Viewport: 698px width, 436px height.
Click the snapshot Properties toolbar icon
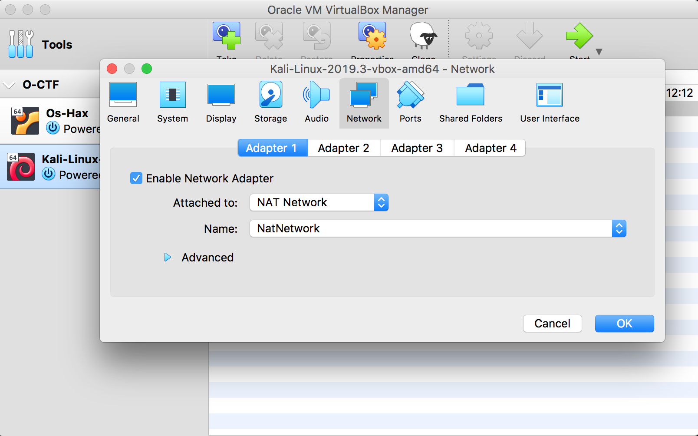372,36
